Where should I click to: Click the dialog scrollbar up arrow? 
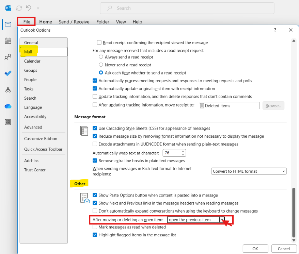pos(294,41)
